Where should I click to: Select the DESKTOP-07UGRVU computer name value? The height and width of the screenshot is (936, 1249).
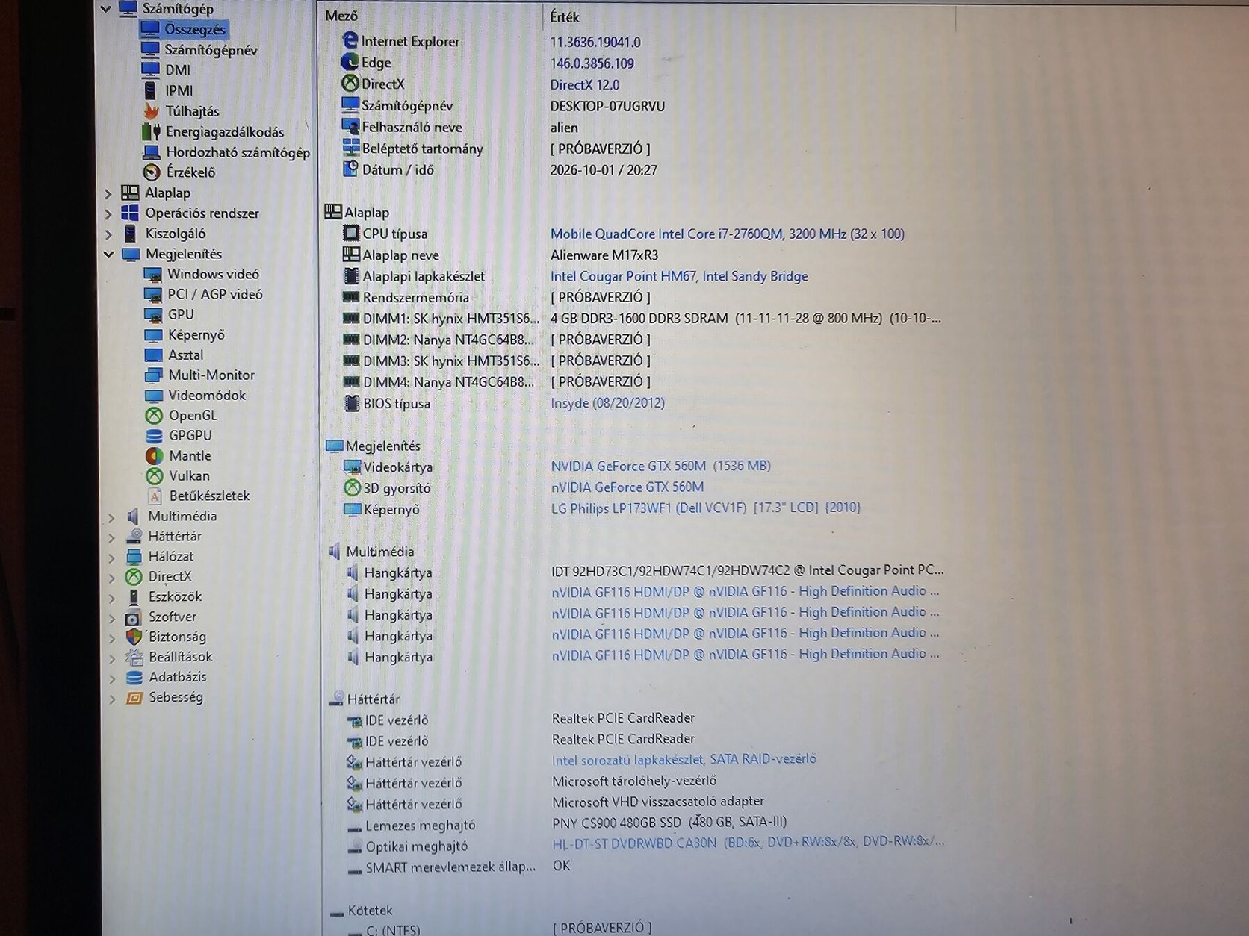tap(607, 106)
